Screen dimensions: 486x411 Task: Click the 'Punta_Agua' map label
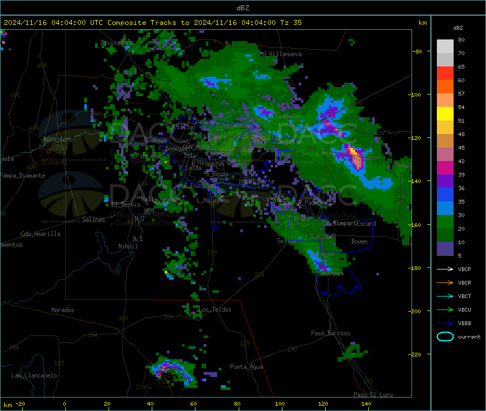(246, 367)
